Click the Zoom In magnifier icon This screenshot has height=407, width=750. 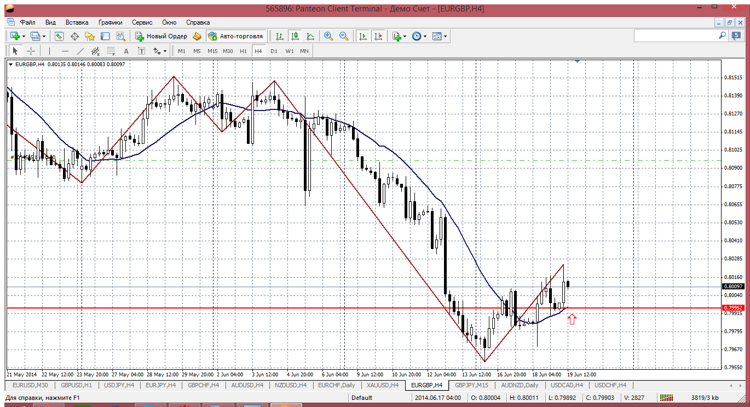328,36
